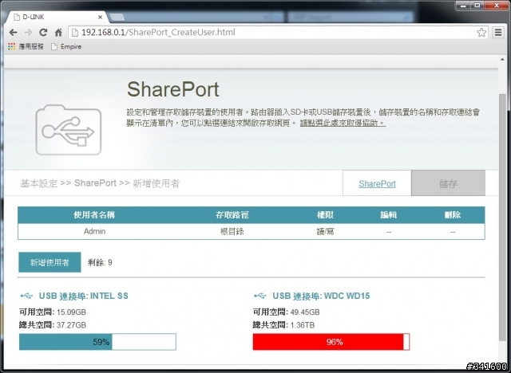Viewport: 511px width, 373px height.
Task: Click the USB icon beside WDC WD15
Action: (260, 296)
